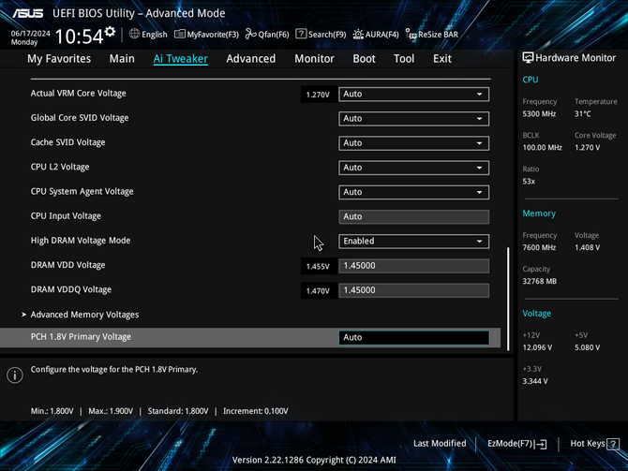Click CPU frequency 5300 MHz value
This screenshot has height=471, width=628.
[x=539, y=114]
